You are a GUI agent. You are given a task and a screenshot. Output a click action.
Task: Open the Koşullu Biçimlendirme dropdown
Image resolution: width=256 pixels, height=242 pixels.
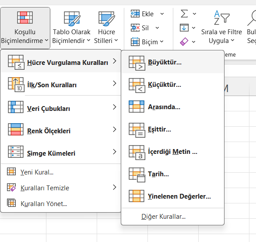point(25,28)
